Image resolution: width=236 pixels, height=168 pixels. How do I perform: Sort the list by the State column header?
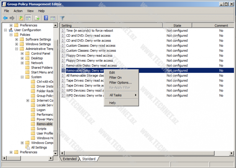(x=177, y=25)
